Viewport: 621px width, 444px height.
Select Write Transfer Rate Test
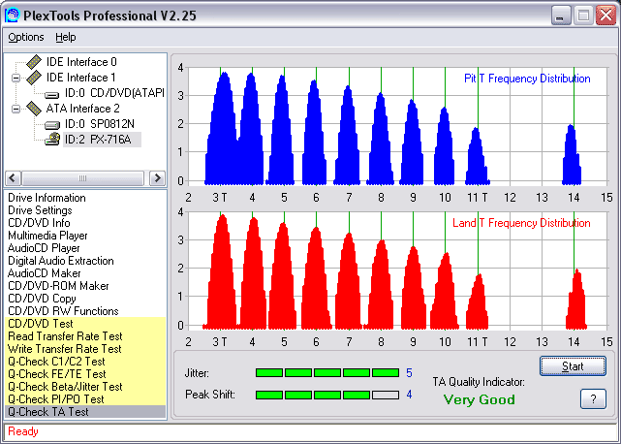[x=85, y=349]
